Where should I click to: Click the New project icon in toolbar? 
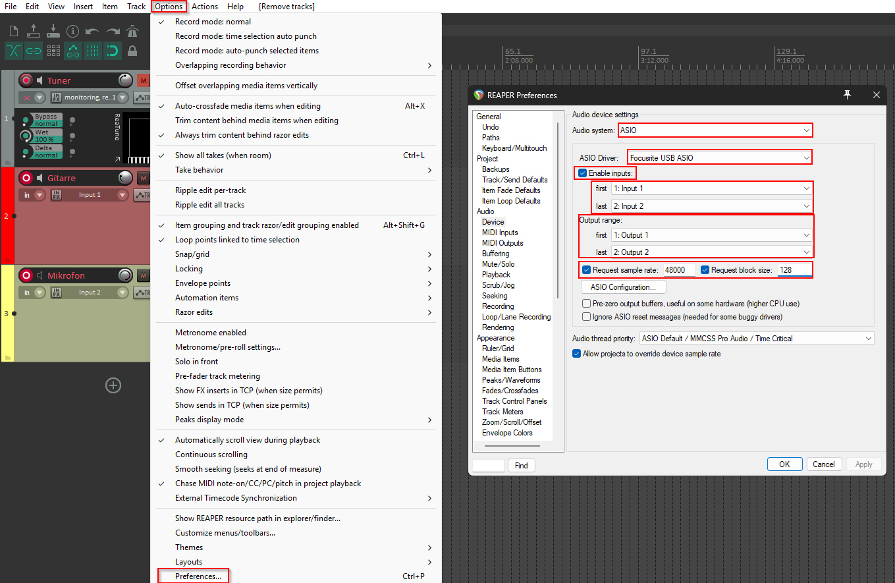[x=13, y=31]
